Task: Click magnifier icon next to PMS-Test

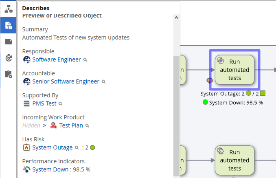Action: click(61, 104)
